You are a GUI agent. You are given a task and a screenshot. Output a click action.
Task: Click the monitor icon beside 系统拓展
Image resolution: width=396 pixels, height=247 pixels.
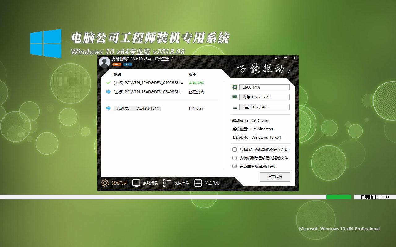point(136,183)
